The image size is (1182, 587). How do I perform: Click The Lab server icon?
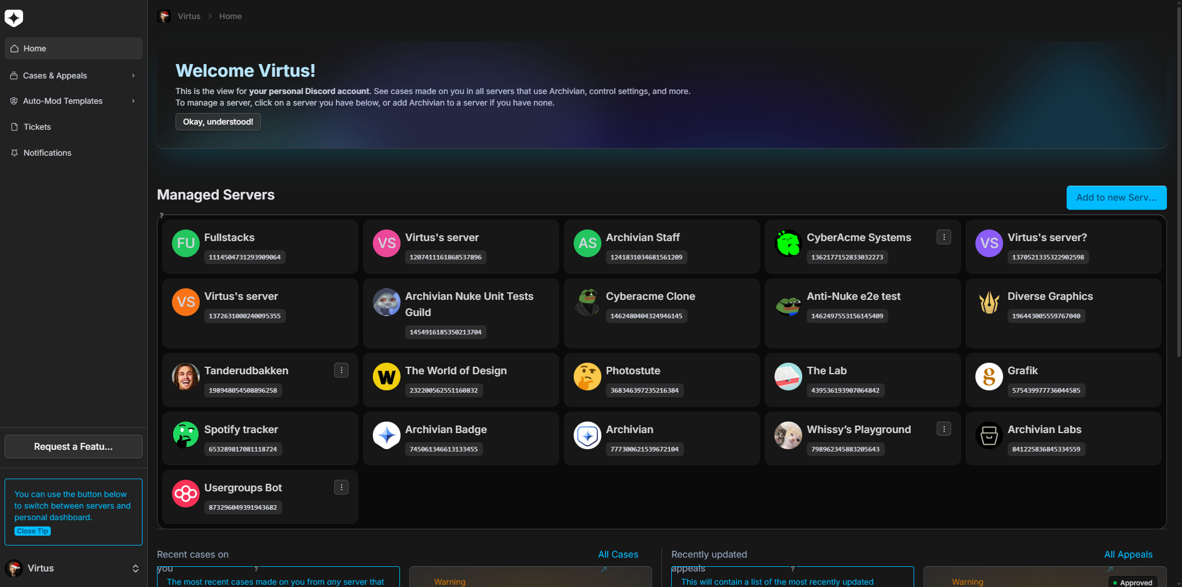788,377
